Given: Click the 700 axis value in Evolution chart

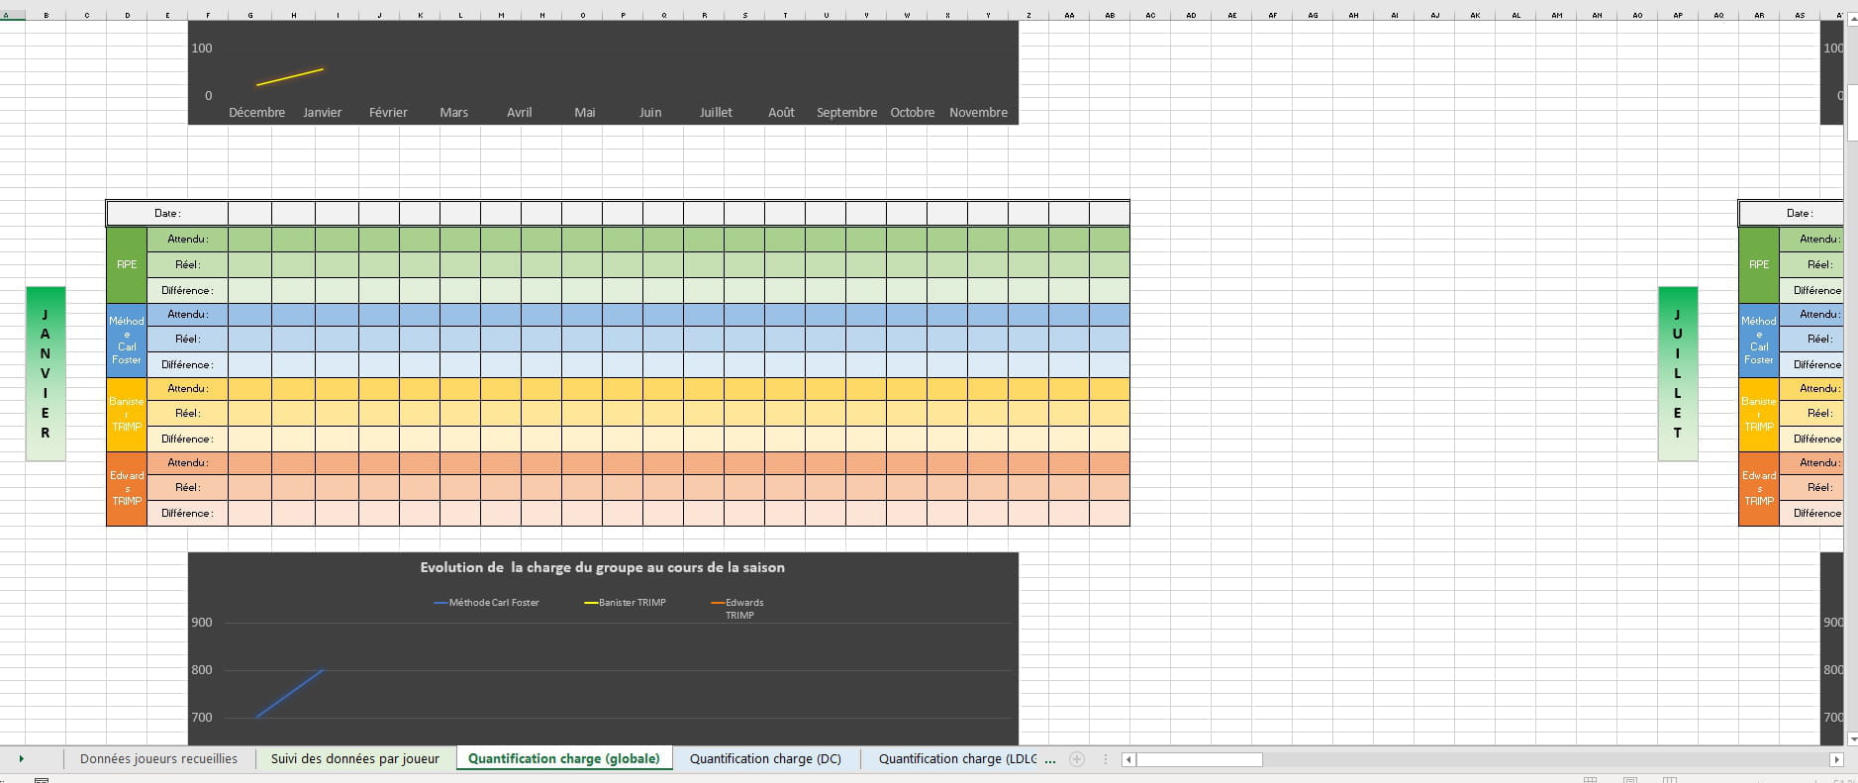Looking at the screenshot, I should 202,718.
